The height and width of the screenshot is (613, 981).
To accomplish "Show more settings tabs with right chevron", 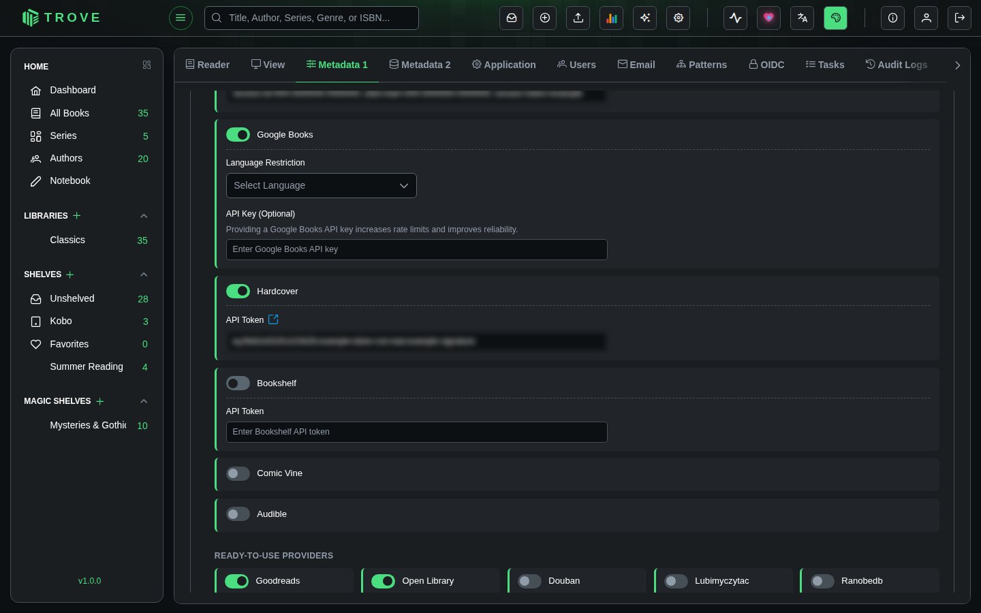I will pos(957,65).
